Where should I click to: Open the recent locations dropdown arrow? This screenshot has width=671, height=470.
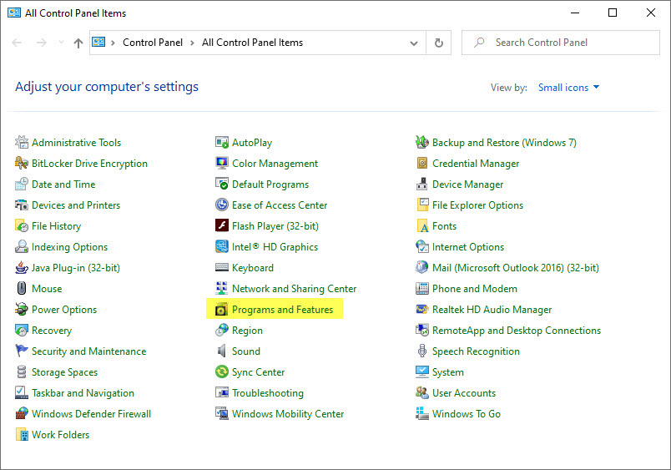61,43
